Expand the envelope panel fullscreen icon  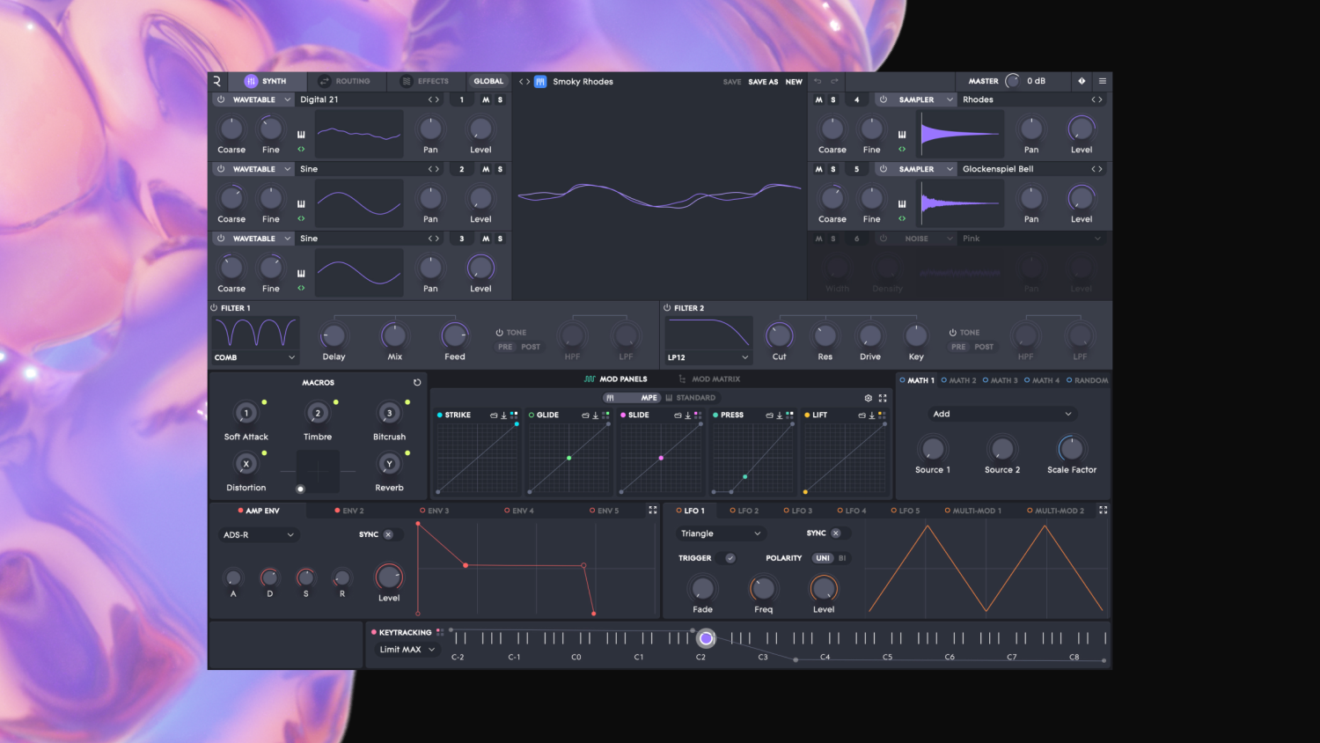(x=653, y=510)
